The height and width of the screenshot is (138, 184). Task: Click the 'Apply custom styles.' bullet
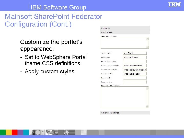pyautogui.click(x=50, y=72)
